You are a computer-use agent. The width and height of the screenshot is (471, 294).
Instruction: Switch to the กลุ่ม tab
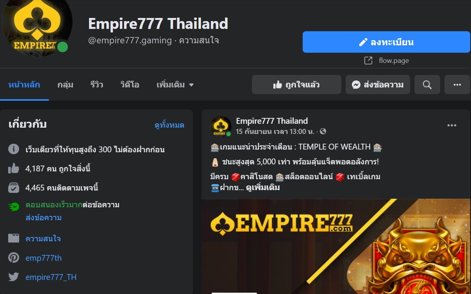coord(65,84)
